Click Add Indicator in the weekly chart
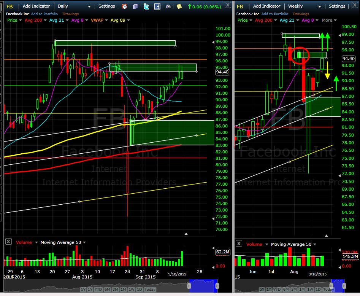 266,6
